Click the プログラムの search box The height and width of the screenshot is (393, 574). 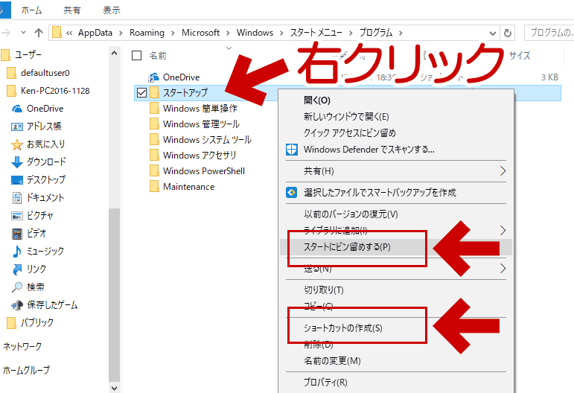(549, 33)
